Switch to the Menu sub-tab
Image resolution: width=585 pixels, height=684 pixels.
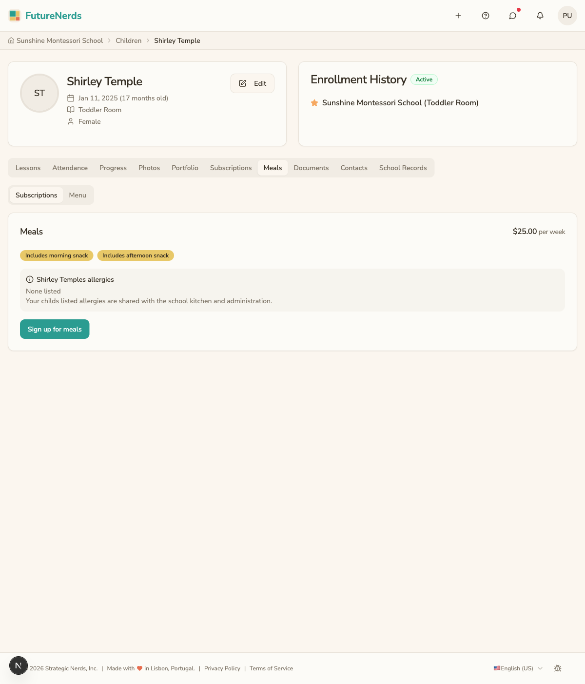point(78,195)
